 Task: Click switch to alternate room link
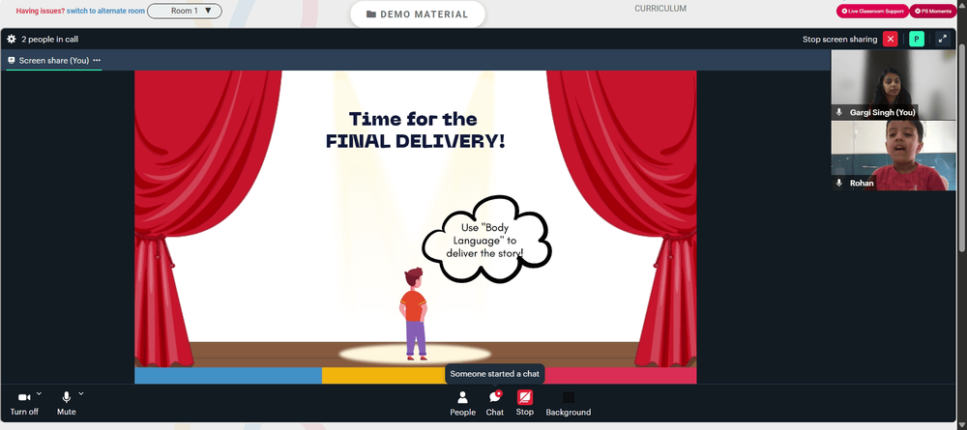[x=105, y=11]
